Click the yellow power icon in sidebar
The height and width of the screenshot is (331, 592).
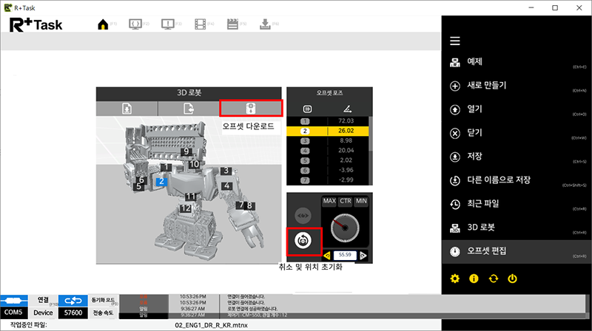(x=512, y=279)
